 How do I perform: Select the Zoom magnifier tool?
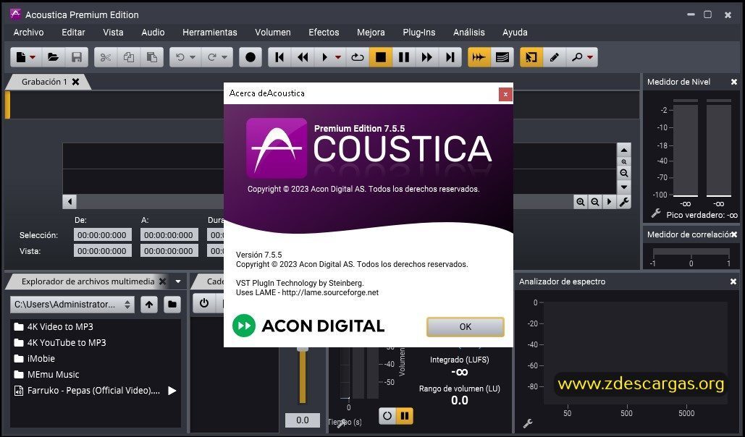[577, 57]
